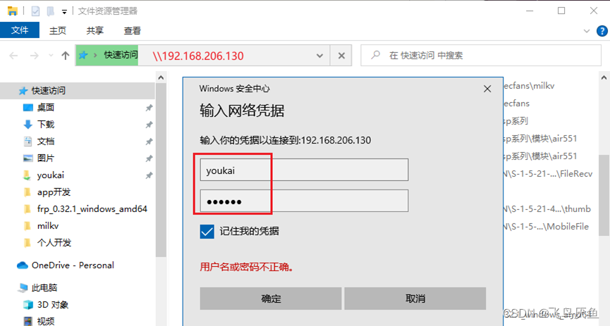Click the help question mark icon
The width and height of the screenshot is (610, 326).
coord(602,31)
